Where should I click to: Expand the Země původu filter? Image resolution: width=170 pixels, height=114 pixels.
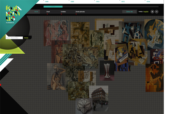pyautogui.click(x=80, y=12)
